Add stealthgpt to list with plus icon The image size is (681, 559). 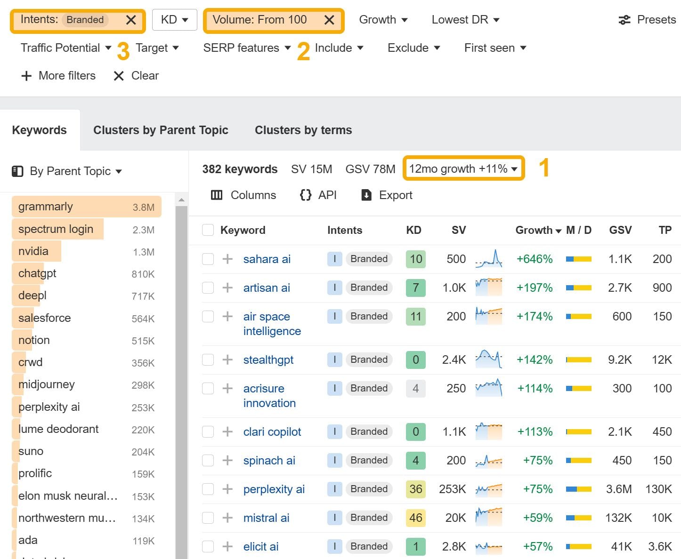(227, 360)
